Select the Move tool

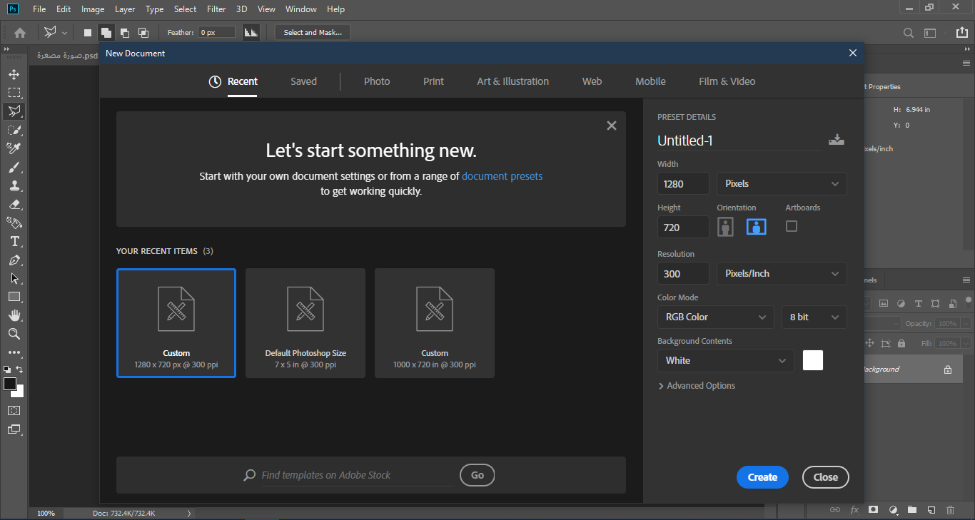click(14, 74)
